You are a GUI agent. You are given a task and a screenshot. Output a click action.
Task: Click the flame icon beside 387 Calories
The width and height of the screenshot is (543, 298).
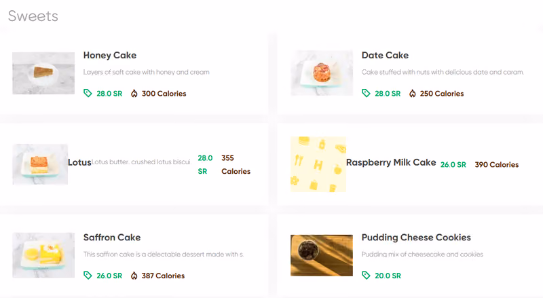[134, 276]
